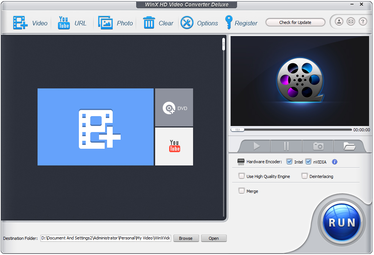Open the URL download tool

pos(63,23)
